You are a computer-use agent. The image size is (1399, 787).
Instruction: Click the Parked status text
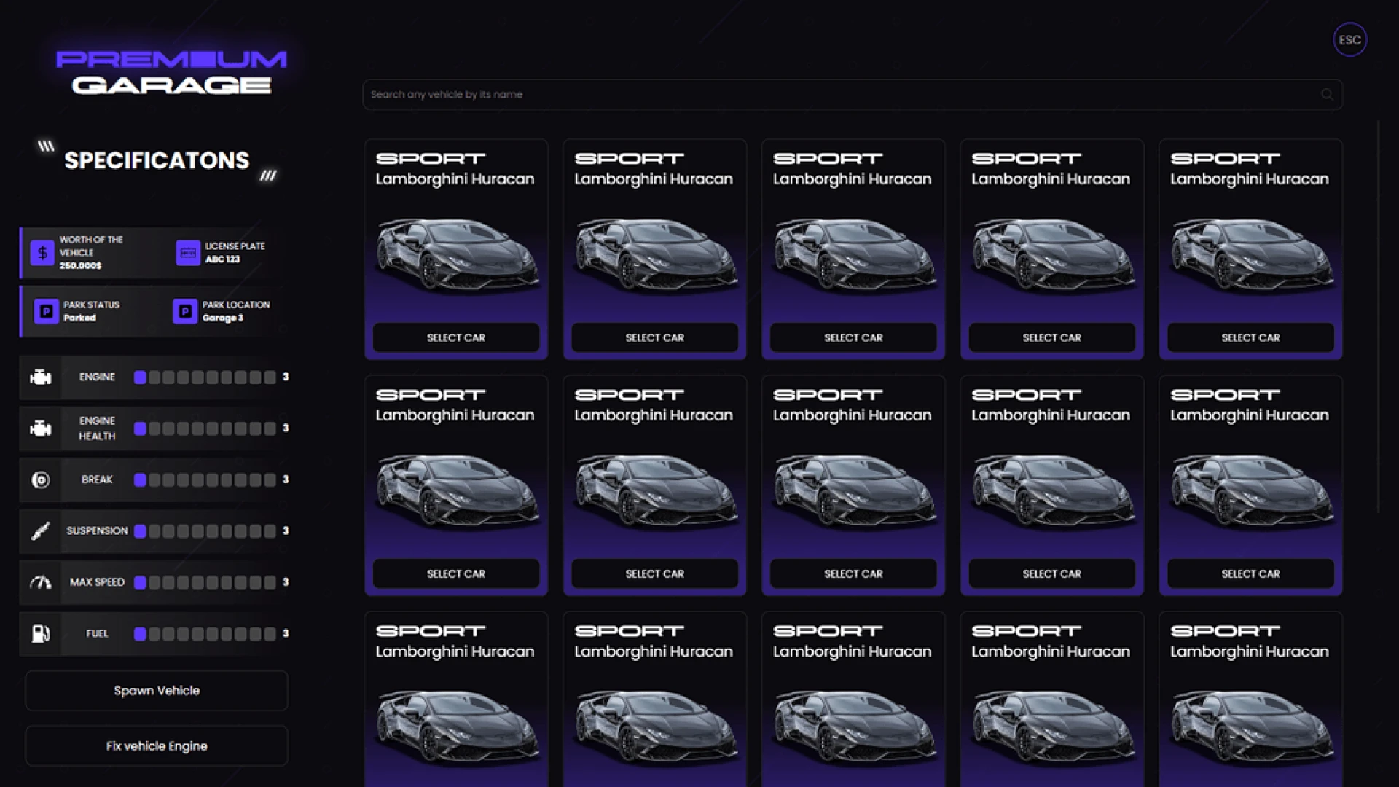[79, 318]
